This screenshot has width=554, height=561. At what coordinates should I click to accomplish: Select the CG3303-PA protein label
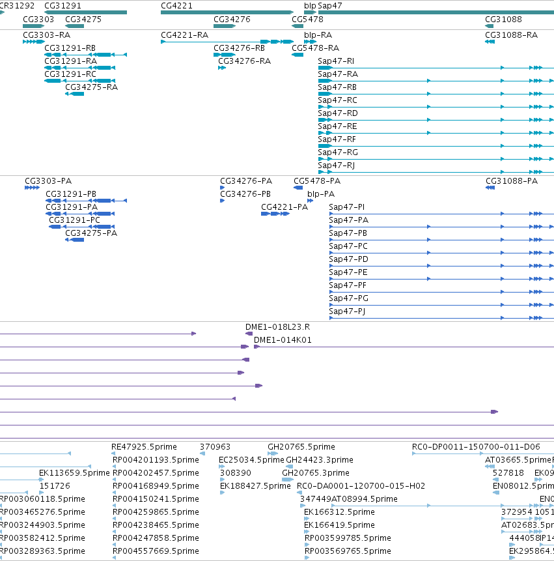(48, 181)
